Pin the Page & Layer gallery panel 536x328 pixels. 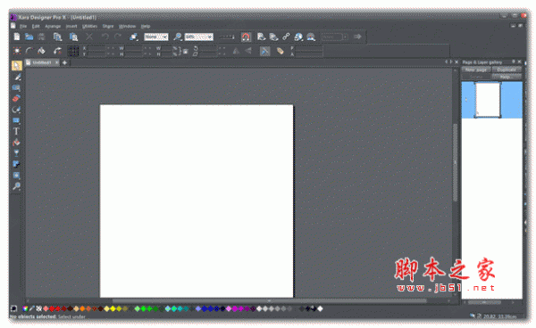click(x=513, y=61)
